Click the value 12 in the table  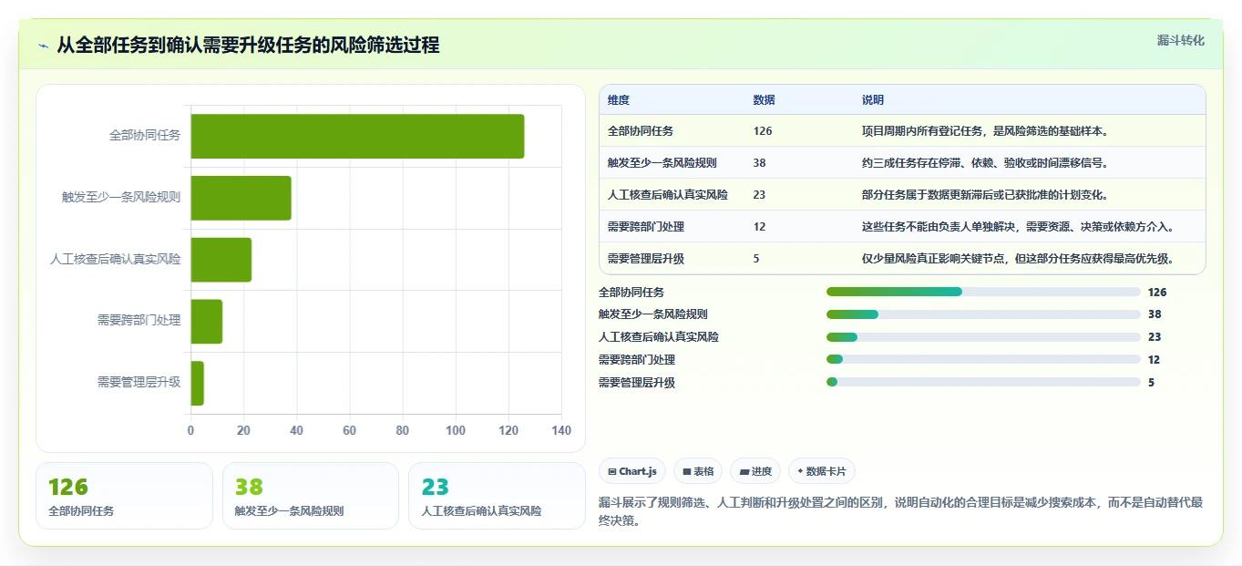coord(760,227)
